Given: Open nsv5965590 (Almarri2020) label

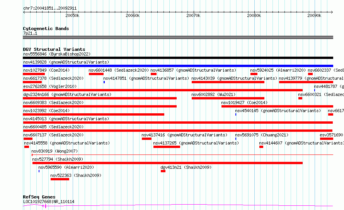Looking at the screenshot, I should [x=66, y=167].
